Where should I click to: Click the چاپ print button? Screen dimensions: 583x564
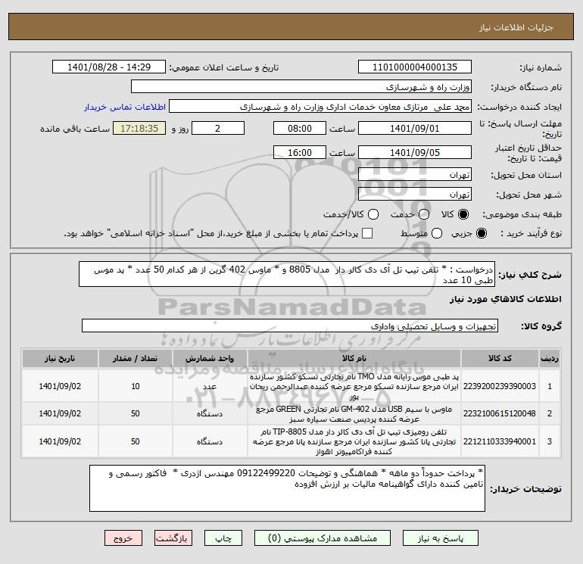coord(223,538)
